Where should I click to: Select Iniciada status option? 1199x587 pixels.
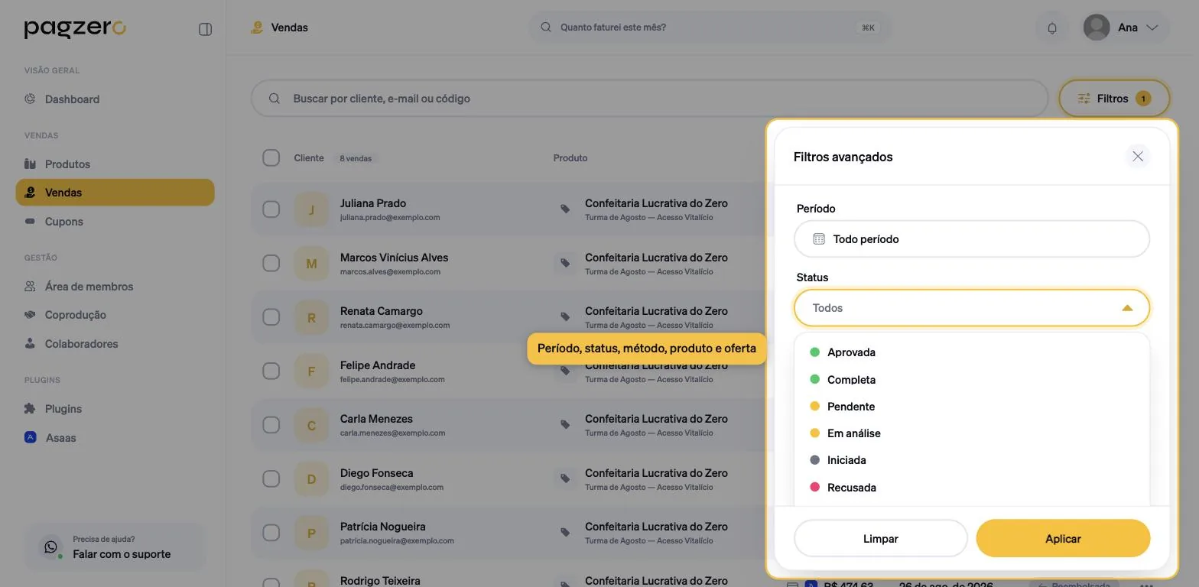972,460
